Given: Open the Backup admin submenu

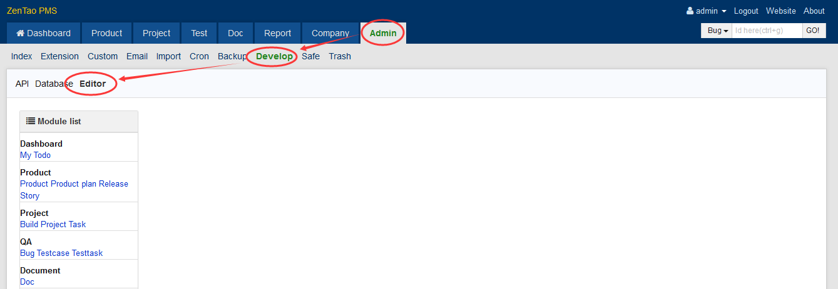Looking at the screenshot, I should [232, 56].
